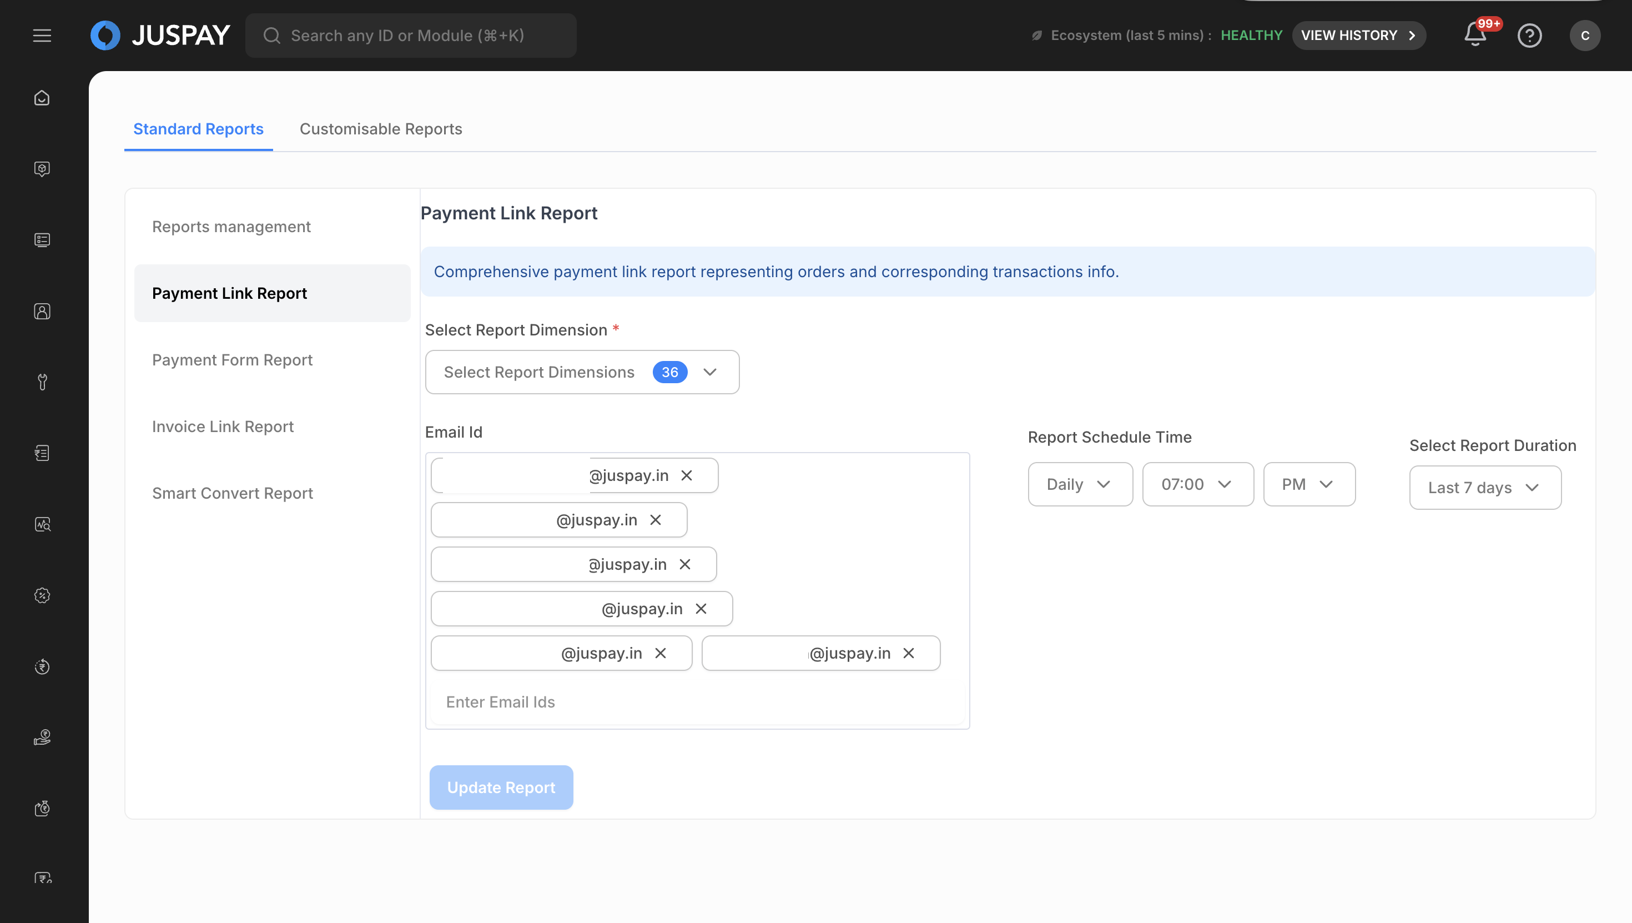1632x923 pixels.
Task: Click the discount percent badge sidebar icon
Action: [42, 595]
